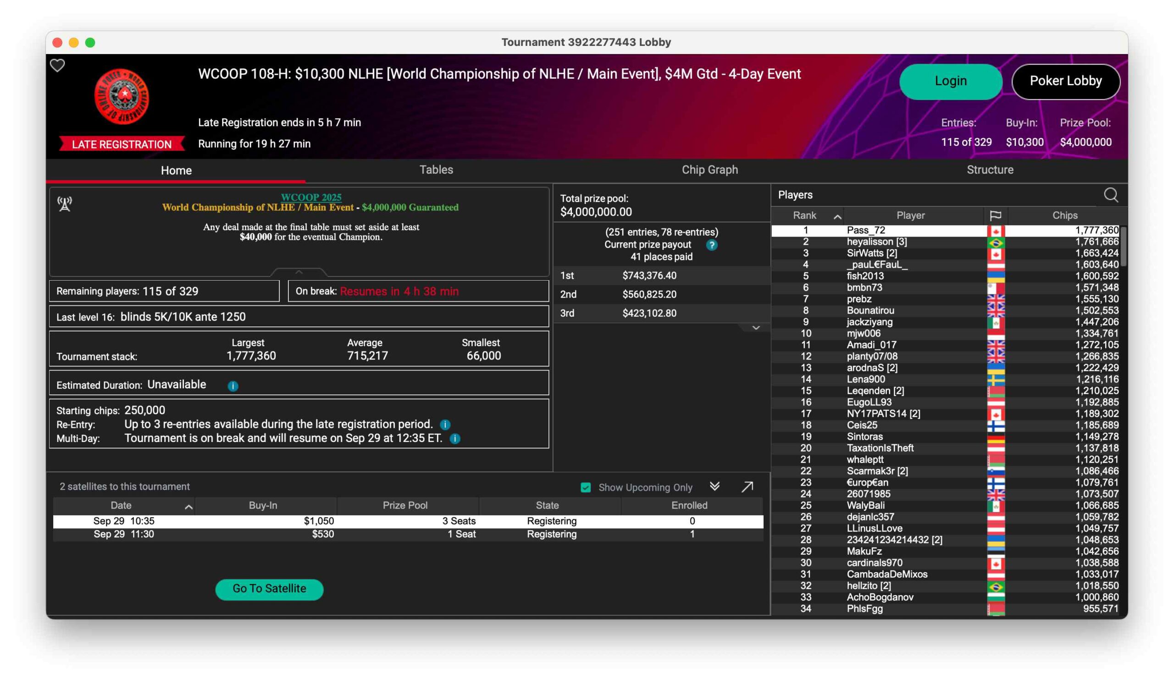Open the WCOOP 2025 link
Screen dimensions: 1174x680
tap(311, 197)
